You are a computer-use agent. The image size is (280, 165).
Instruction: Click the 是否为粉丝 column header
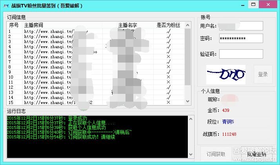tap(168, 25)
